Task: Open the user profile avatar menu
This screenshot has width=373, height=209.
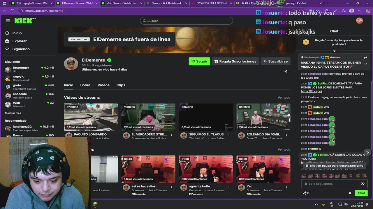Action: [x=360, y=21]
